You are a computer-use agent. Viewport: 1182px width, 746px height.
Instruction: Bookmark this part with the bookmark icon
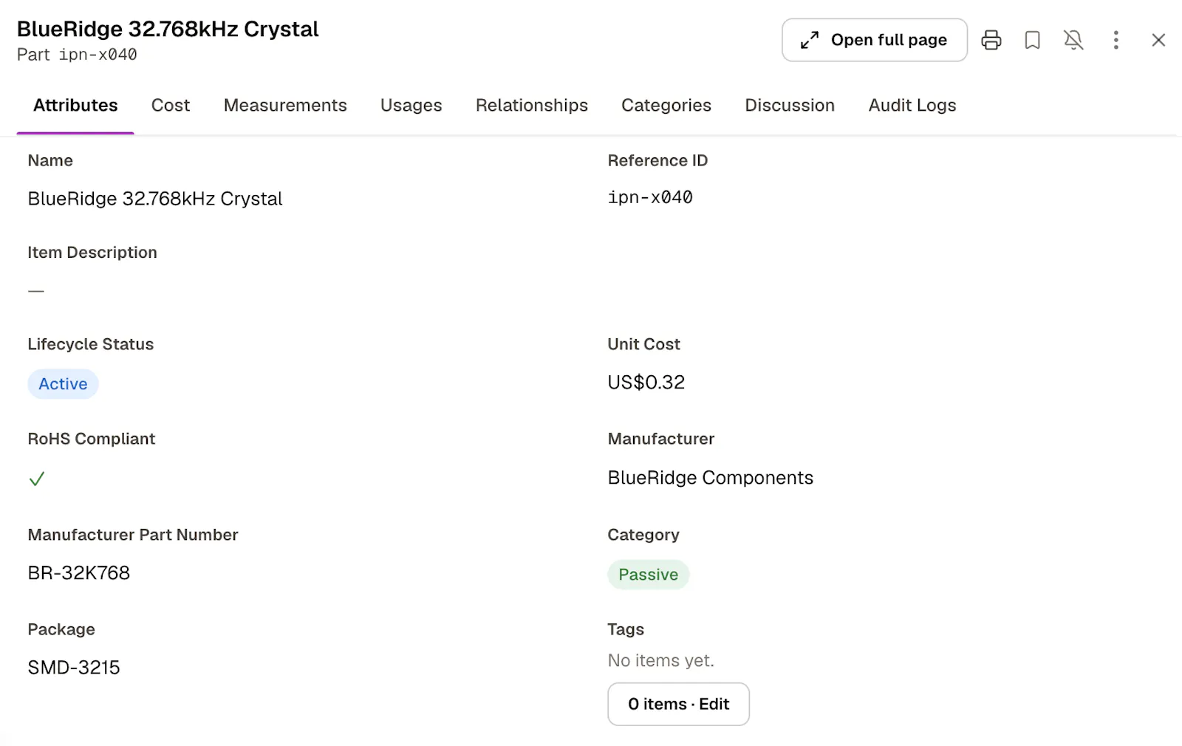pyautogui.click(x=1032, y=40)
